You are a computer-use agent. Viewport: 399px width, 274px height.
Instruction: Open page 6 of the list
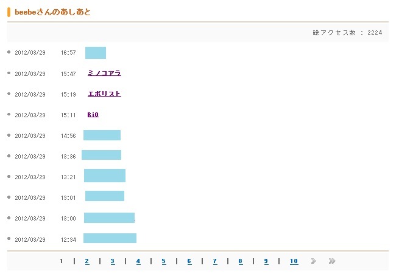189,261
